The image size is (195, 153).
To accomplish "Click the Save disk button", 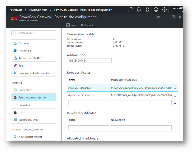I will pos(71,25).
